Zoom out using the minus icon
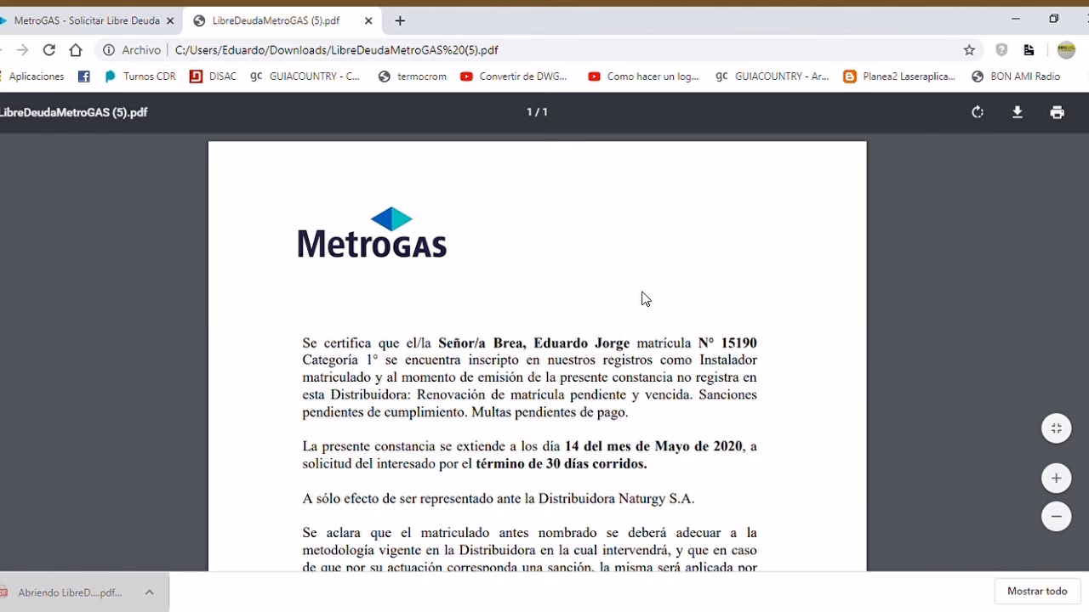This screenshot has height=612, width=1089. click(x=1057, y=517)
